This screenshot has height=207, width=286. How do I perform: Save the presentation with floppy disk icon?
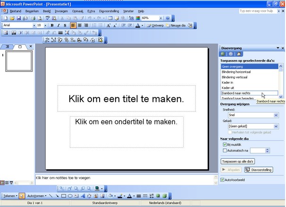[18, 18]
